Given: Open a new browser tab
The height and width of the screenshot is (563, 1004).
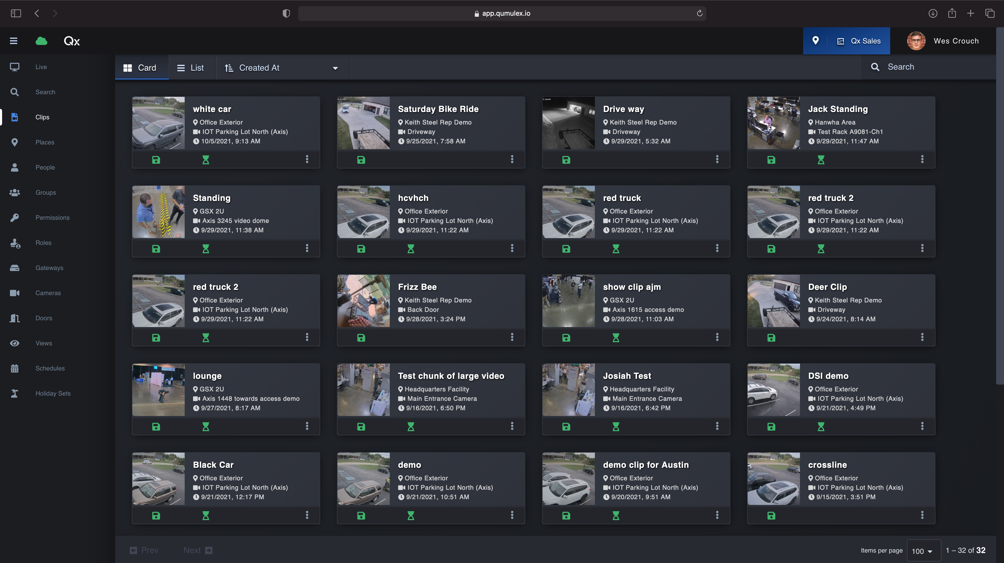Looking at the screenshot, I should point(971,13).
